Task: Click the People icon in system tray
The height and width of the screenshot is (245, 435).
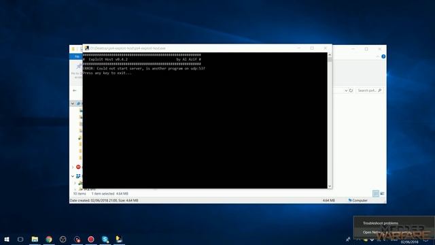Action: pyautogui.click(x=348, y=239)
